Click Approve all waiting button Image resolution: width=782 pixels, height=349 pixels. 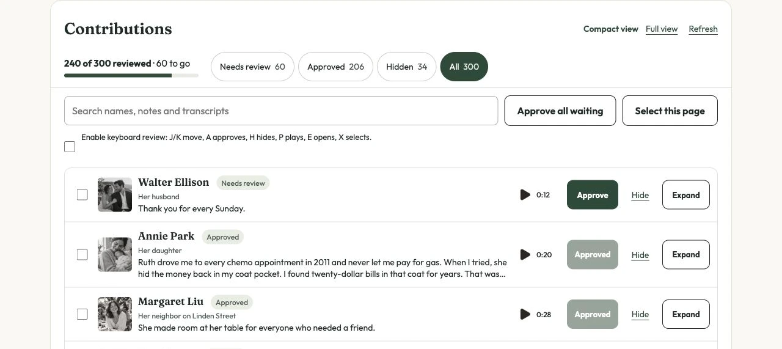pos(560,111)
